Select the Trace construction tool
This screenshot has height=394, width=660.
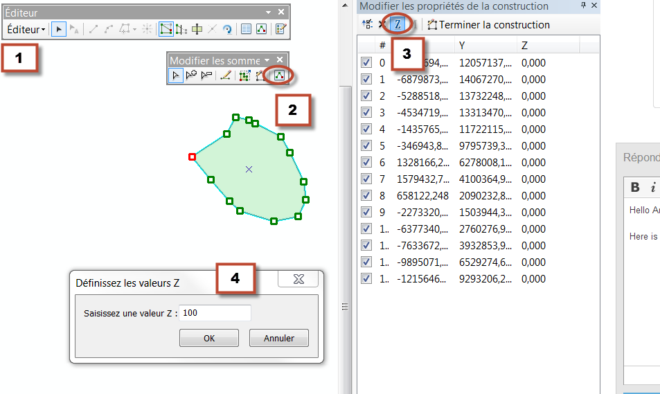pos(125,29)
